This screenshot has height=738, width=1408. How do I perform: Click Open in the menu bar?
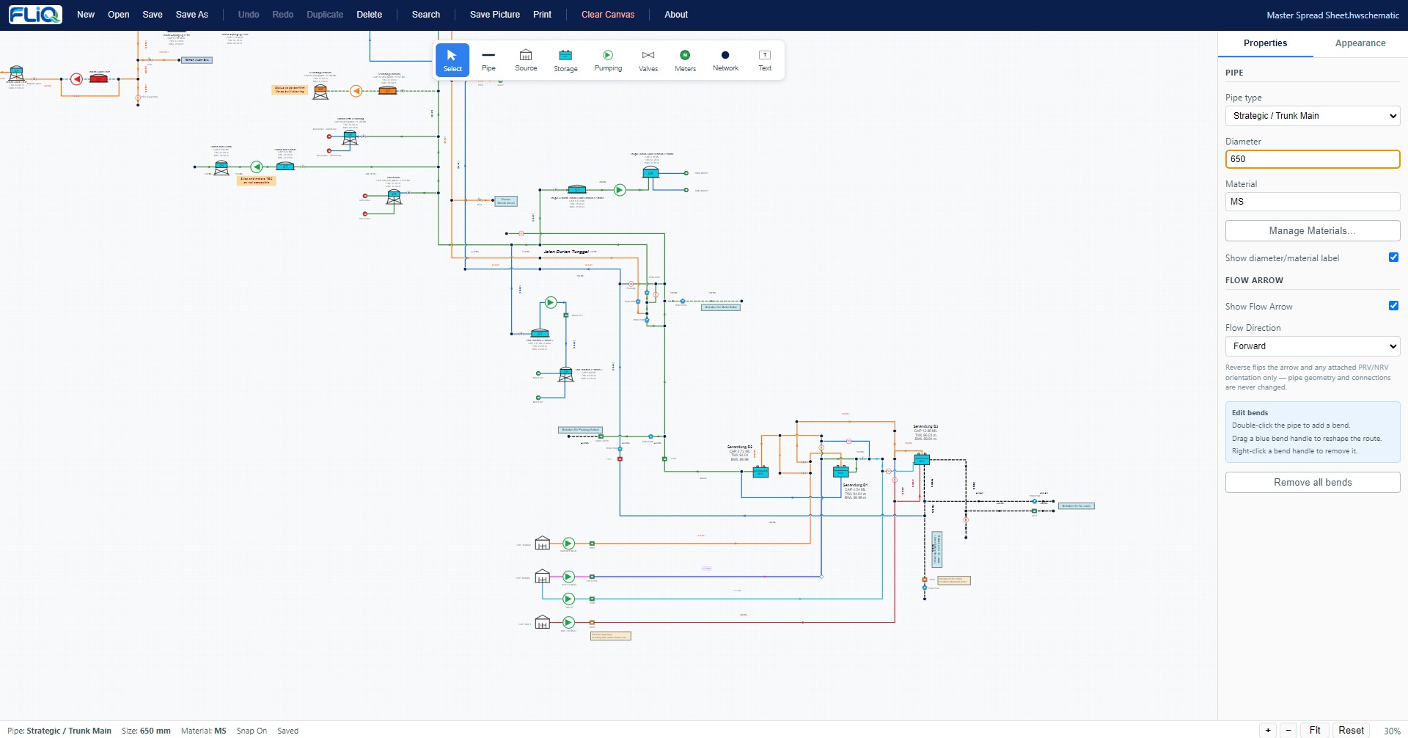pyautogui.click(x=118, y=15)
